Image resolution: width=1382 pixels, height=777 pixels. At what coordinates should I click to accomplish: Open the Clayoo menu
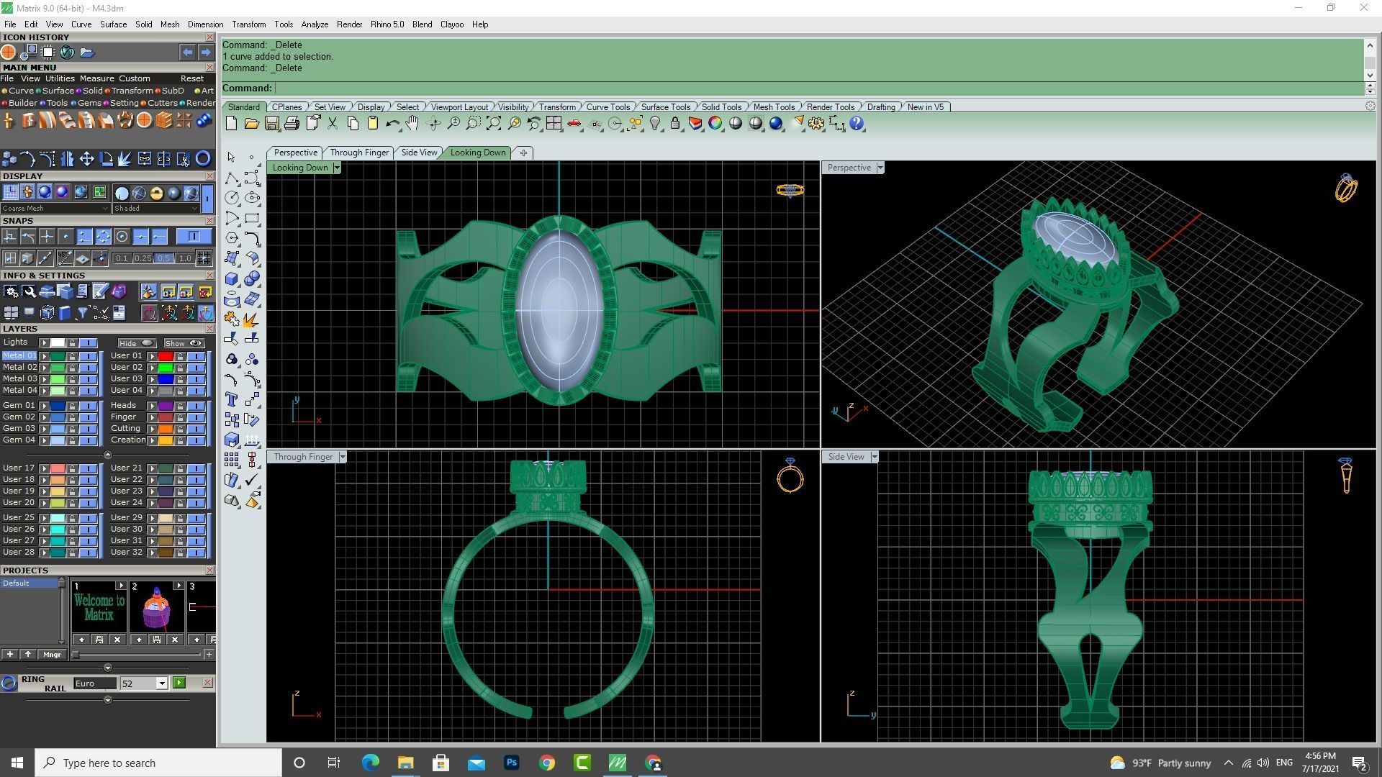(x=452, y=24)
